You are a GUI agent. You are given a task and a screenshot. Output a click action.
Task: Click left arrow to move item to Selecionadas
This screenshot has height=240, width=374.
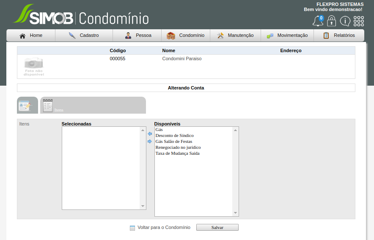pos(150,134)
